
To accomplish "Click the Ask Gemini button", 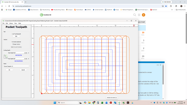I will click(x=167, y=2).
